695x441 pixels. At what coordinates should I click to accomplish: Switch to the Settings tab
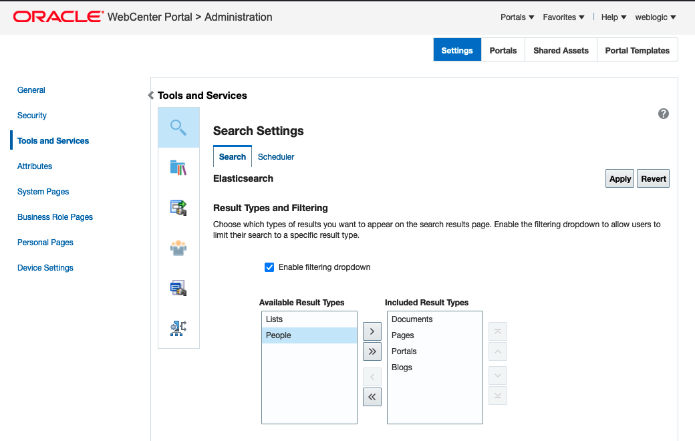tap(457, 50)
